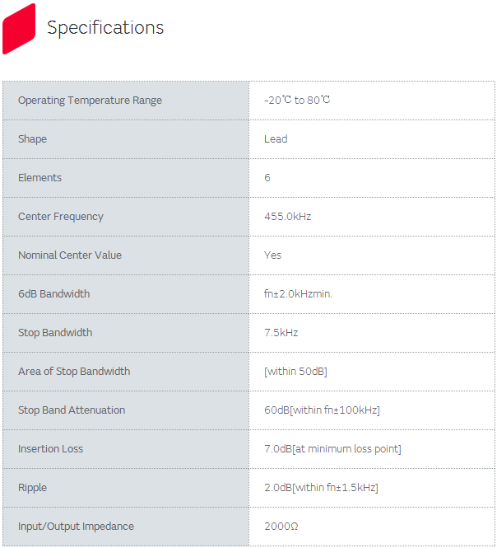
Task: Select the 6dB Bandwidth label
Action: point(53,294)
